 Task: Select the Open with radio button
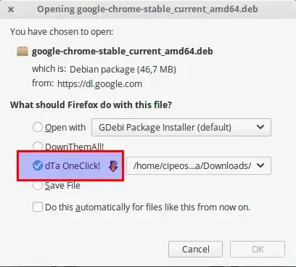point(38,127)
